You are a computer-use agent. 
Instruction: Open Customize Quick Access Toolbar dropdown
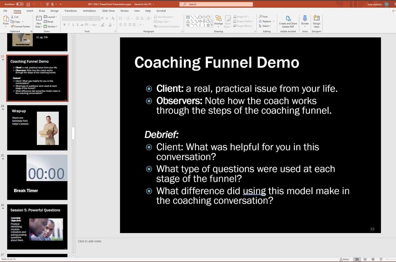[61, 4]
